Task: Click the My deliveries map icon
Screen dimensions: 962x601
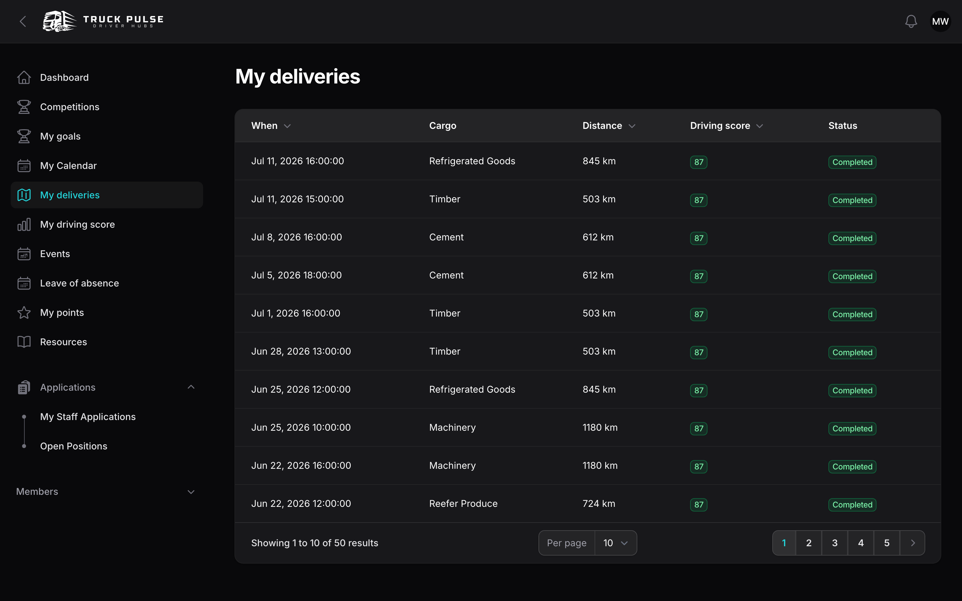Action: [24, 195]
